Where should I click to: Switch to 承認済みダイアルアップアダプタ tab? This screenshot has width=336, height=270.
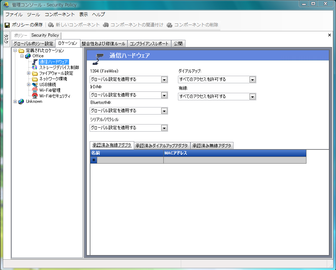point(162,146)
